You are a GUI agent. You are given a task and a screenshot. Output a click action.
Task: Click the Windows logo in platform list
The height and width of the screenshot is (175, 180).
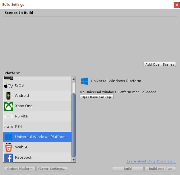(x=9, y=137)
